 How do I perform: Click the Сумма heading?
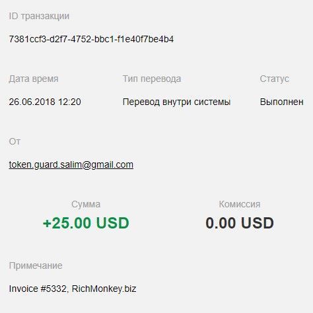tap(86, 205)
